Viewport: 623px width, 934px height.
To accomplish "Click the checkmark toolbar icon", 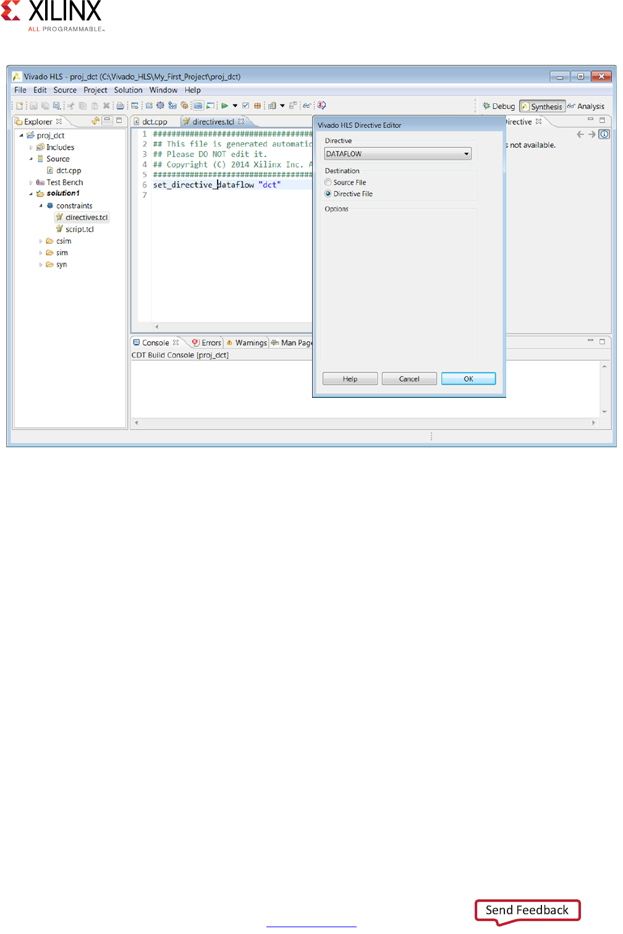I will tap(245, 106).
